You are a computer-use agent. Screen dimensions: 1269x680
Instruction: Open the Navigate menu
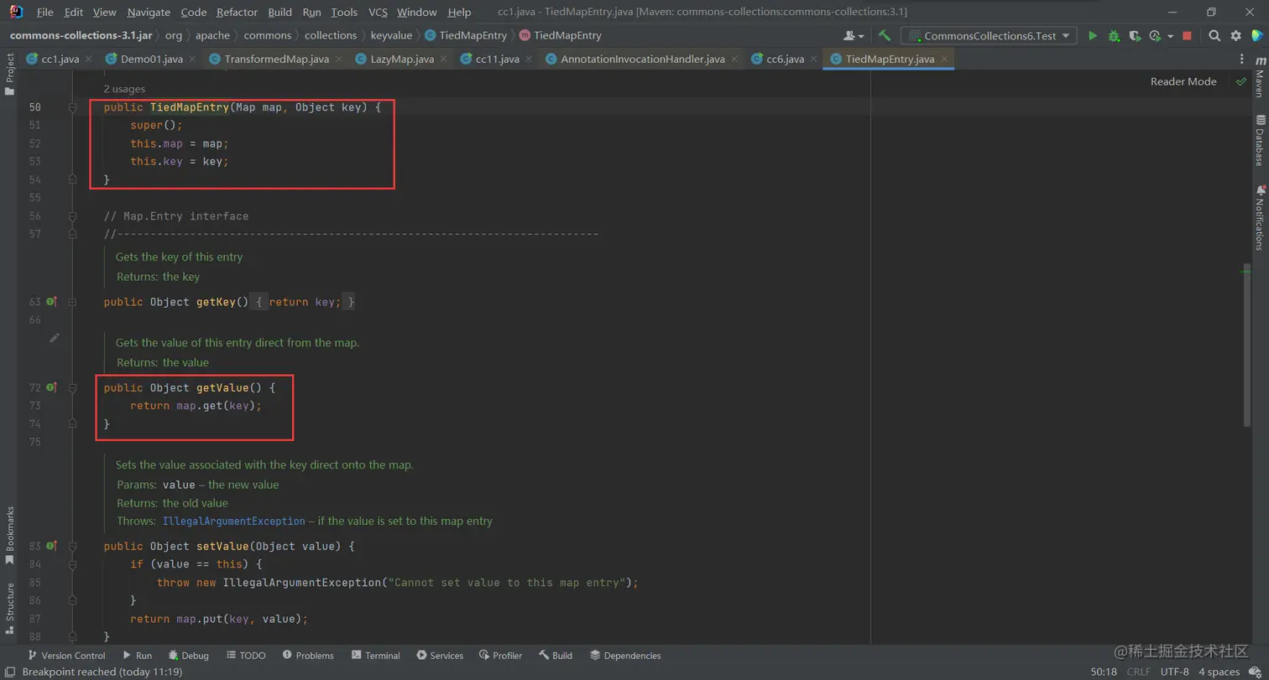[149, 12]
